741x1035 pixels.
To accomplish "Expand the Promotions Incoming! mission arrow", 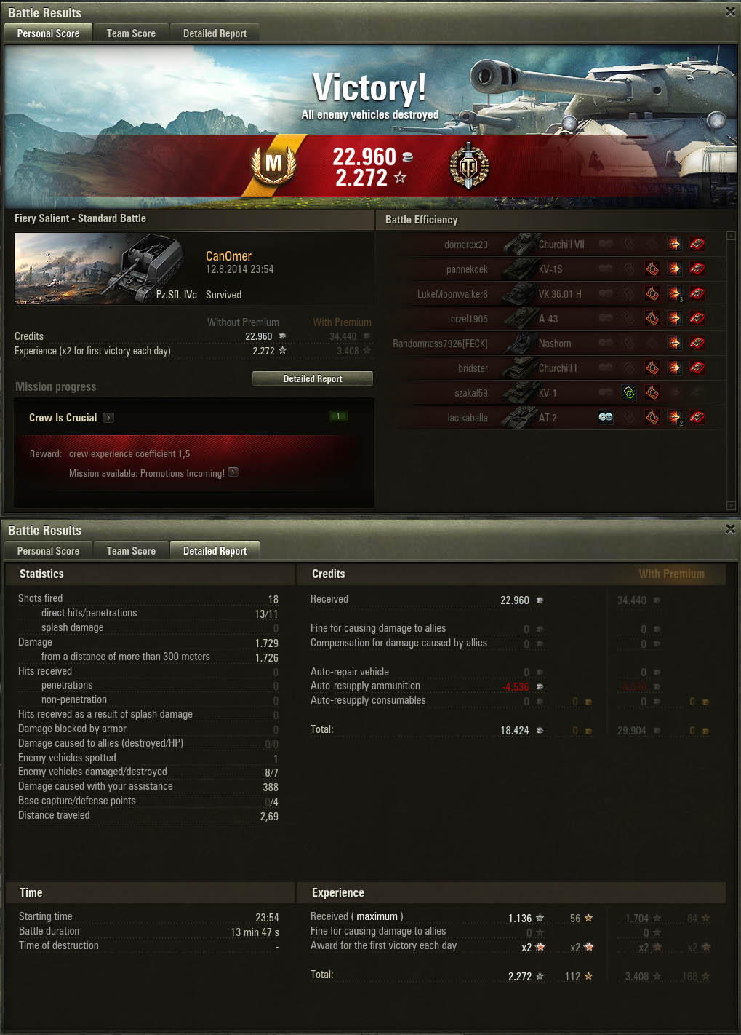I will pos(233,472).
